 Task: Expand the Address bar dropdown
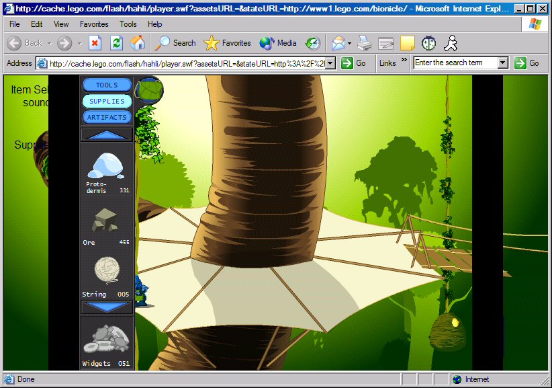pos(330,63)
